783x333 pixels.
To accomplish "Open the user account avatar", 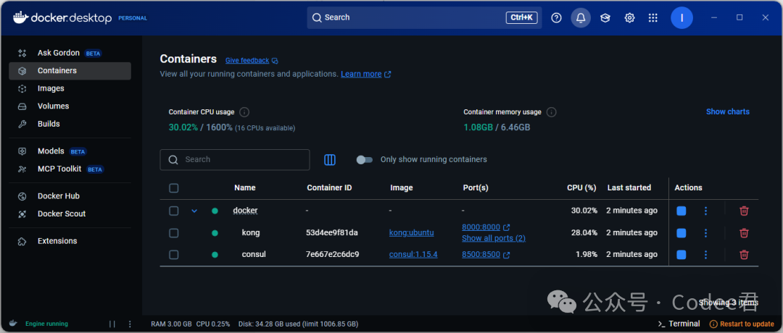I will (x=681, y=18).
